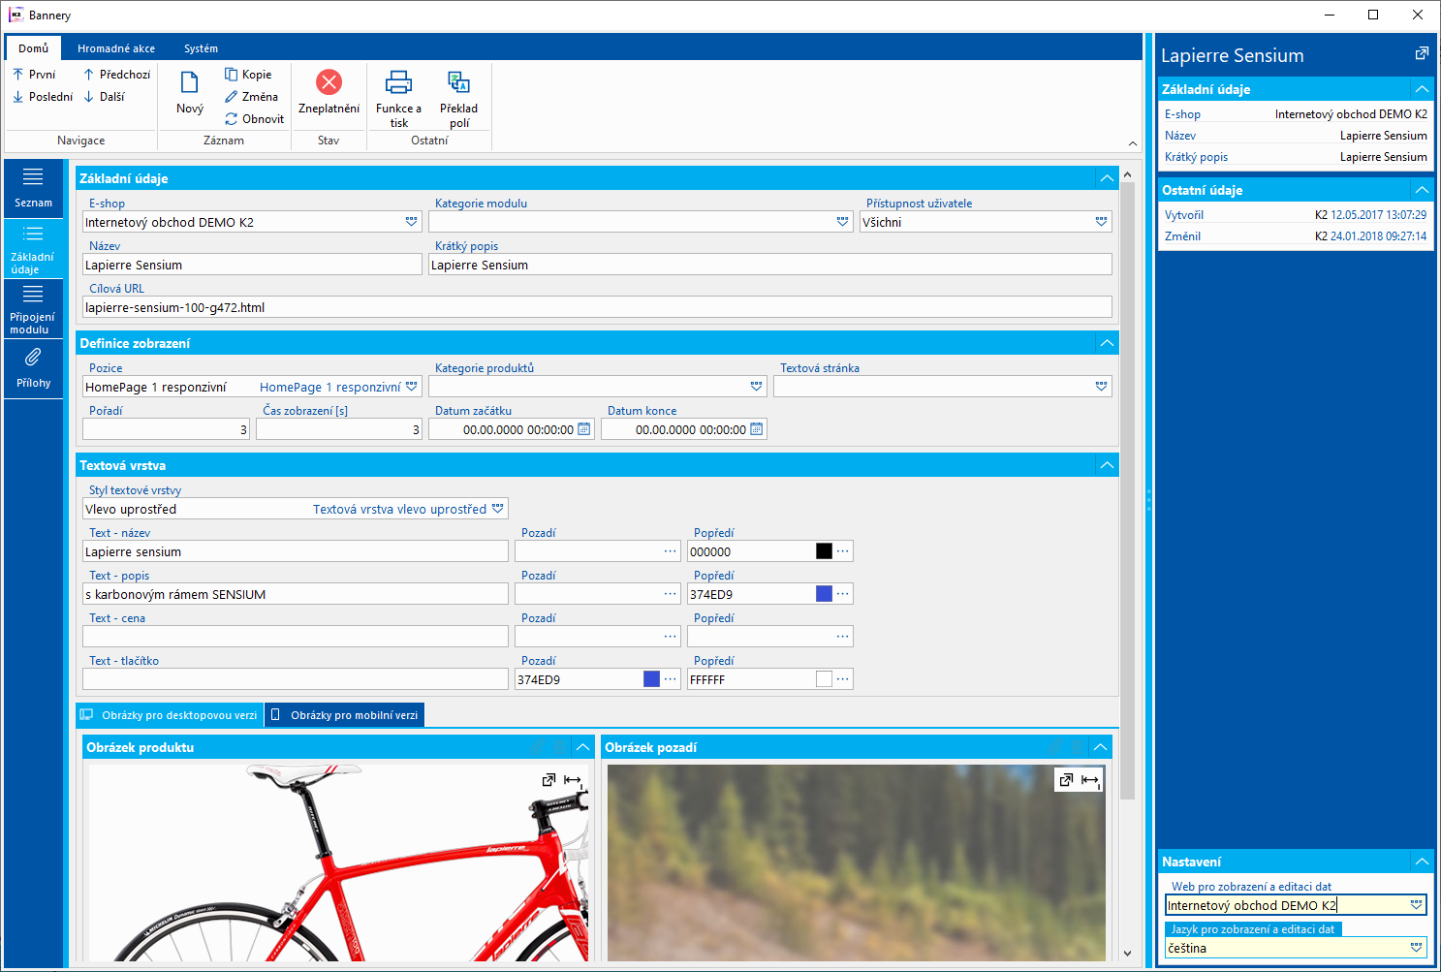This screenshot has width=1441, height=972.
Task: Click black Popředí swatch for Text - název
Action: click(x=824, y=551)
